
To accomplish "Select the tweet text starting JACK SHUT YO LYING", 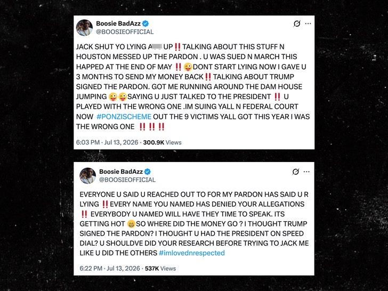I will click(x=193, y=86).
